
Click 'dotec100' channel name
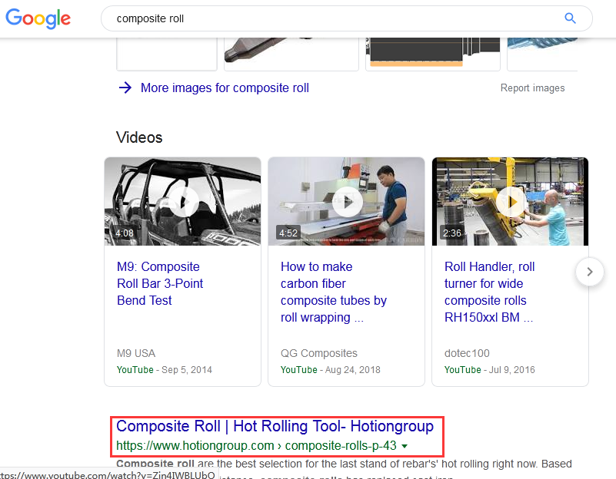coord(467,353)
